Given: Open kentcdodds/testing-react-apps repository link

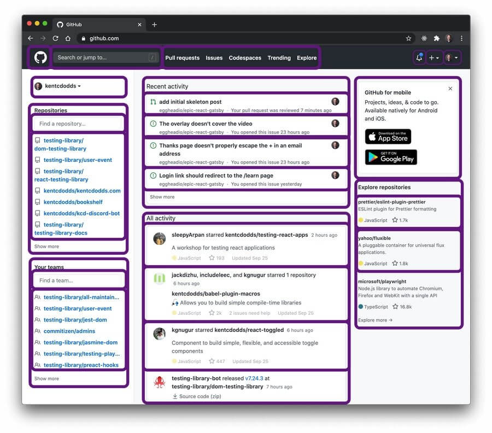Looking at the screenshot, I should tap(266, 235).
